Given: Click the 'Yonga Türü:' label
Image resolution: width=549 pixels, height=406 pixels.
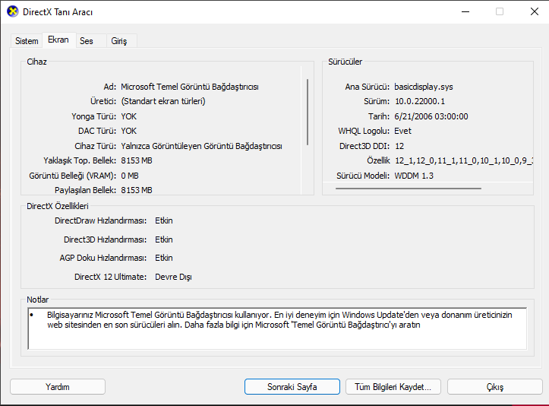Looking at the screenshot, I should 94,116.
